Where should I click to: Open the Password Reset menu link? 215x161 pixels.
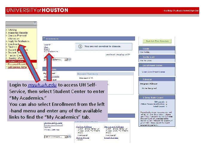[x=17, y=64]
